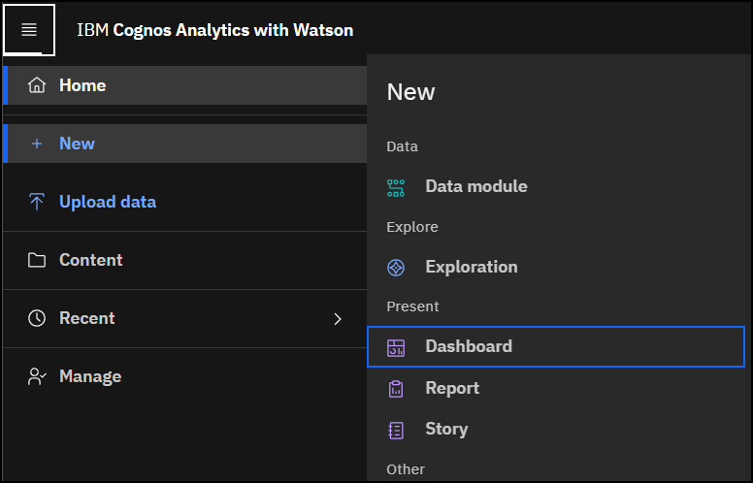Click the Dashboard icon
753x483 pixels.
396,347
